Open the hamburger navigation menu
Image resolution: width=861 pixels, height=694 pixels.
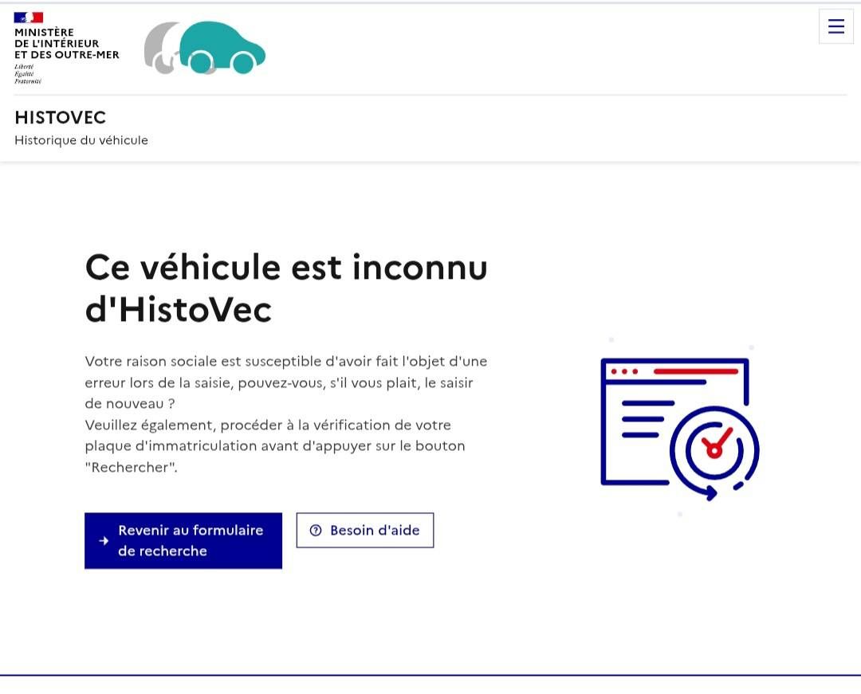click(x=835, y=26)
